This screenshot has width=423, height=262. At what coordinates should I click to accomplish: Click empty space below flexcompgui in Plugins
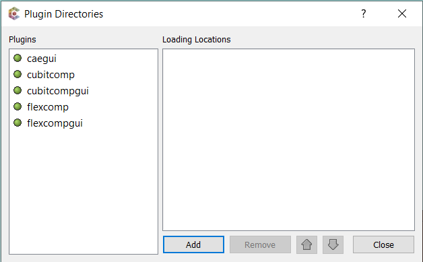(84, 191)
